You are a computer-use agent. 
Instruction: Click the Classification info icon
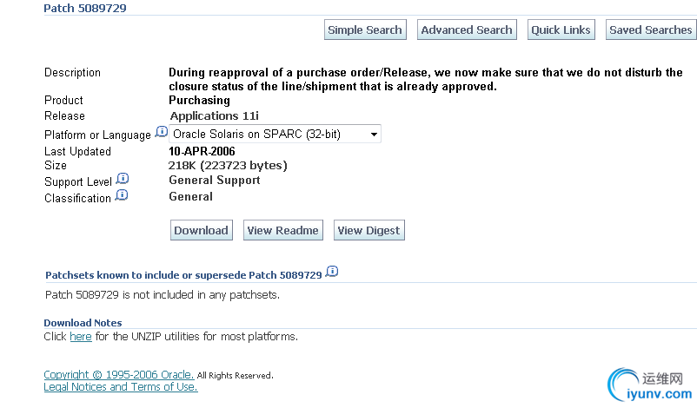coord(121,195)
